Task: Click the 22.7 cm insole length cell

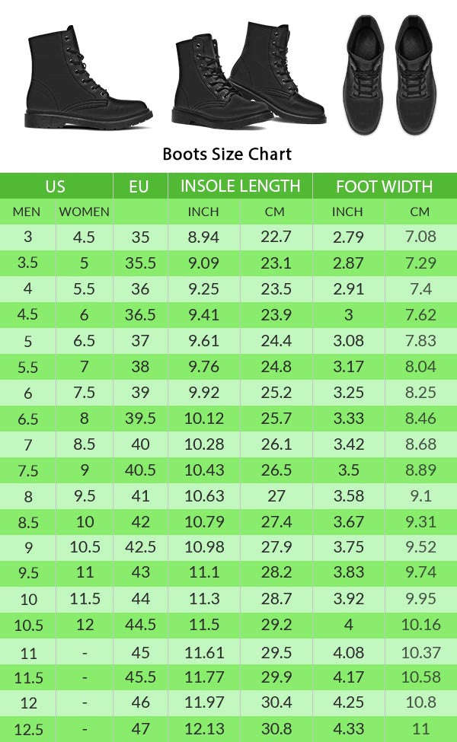Action: (275, 237)
